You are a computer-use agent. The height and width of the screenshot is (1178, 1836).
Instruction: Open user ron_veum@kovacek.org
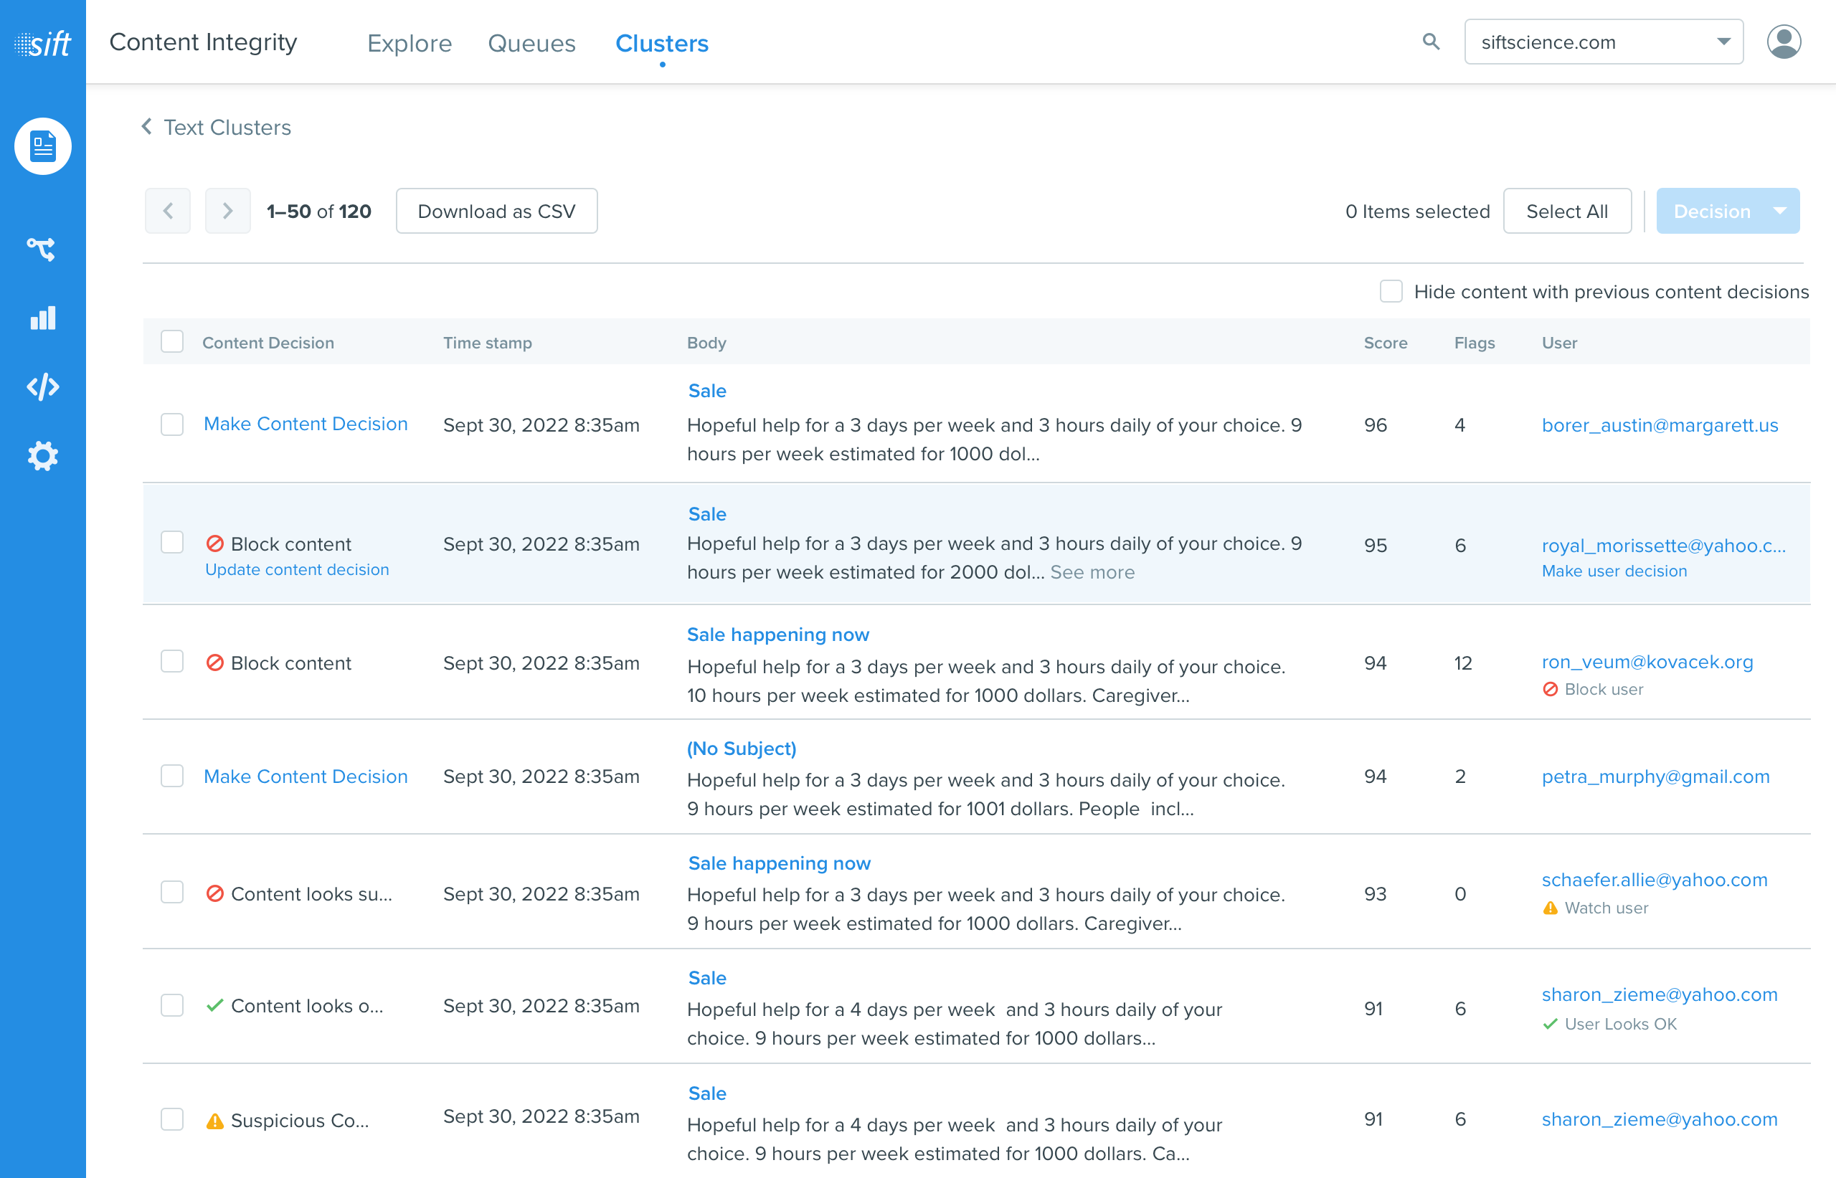coord(1647,662)
